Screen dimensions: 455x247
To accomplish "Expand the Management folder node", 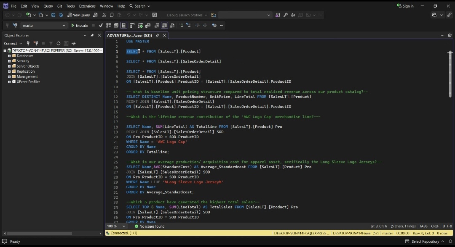I will [9, 76].
